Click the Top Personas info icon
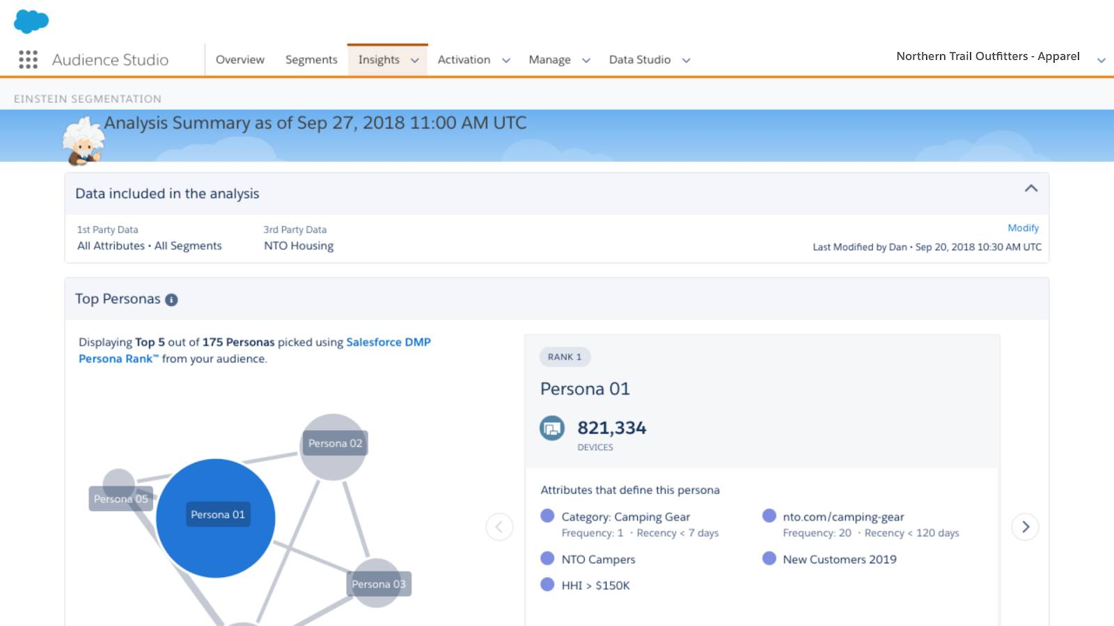This screenshot has height=626, width=1114. click(x=171, y=300)
